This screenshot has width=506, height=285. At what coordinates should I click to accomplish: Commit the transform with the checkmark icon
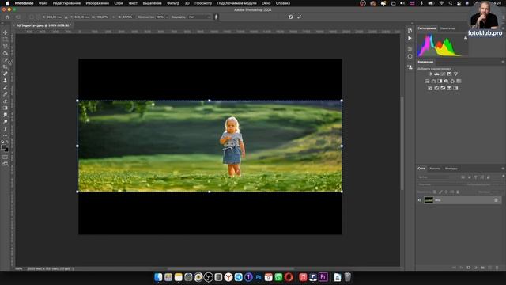coord(299,17)
